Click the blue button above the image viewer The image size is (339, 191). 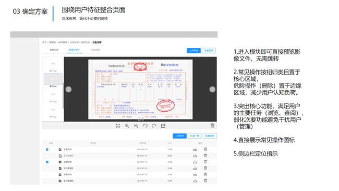coord(193,51)
